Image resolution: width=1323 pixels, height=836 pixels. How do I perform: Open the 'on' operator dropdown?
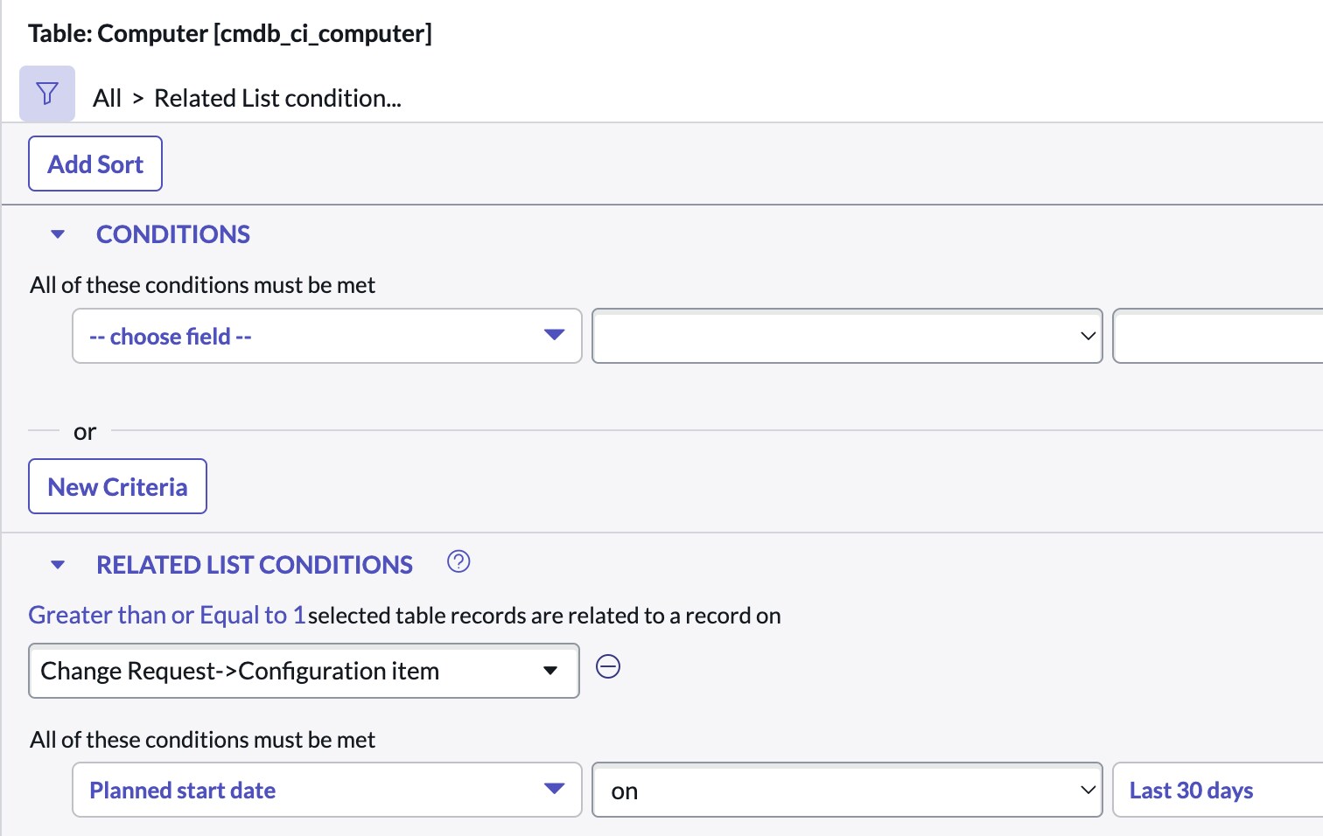click(846, 790)
